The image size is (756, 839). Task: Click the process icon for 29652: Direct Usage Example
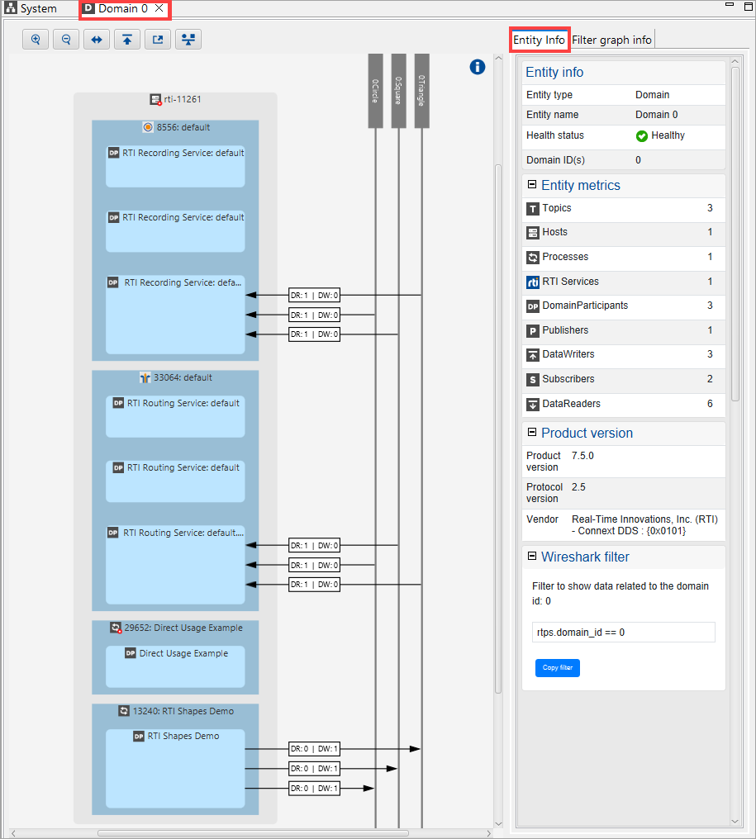(x=116, y=628)
